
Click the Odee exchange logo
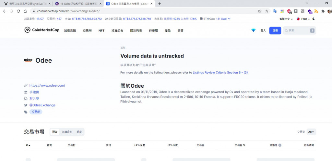[x=28, y=60]
